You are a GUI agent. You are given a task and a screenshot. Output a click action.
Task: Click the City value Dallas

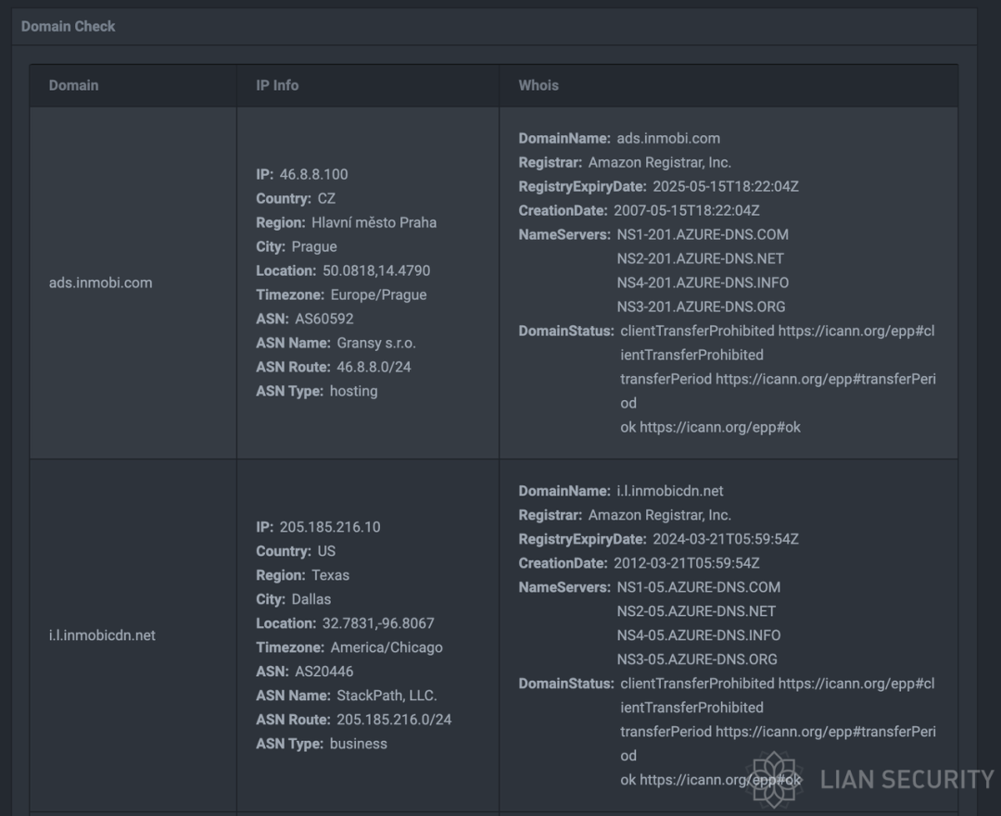click(310, 599)
